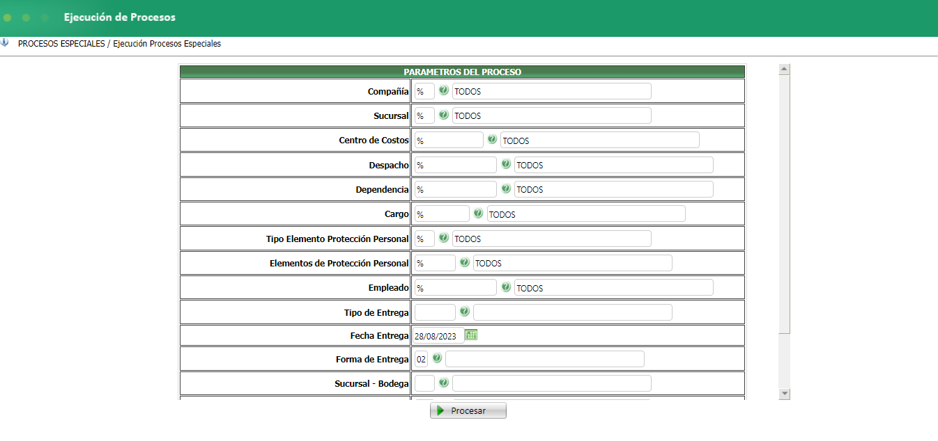Viewport: 938px width, 441px height.
Task: Click the Compañía code field
Action: pyautogui.click(x=424, y=91)
